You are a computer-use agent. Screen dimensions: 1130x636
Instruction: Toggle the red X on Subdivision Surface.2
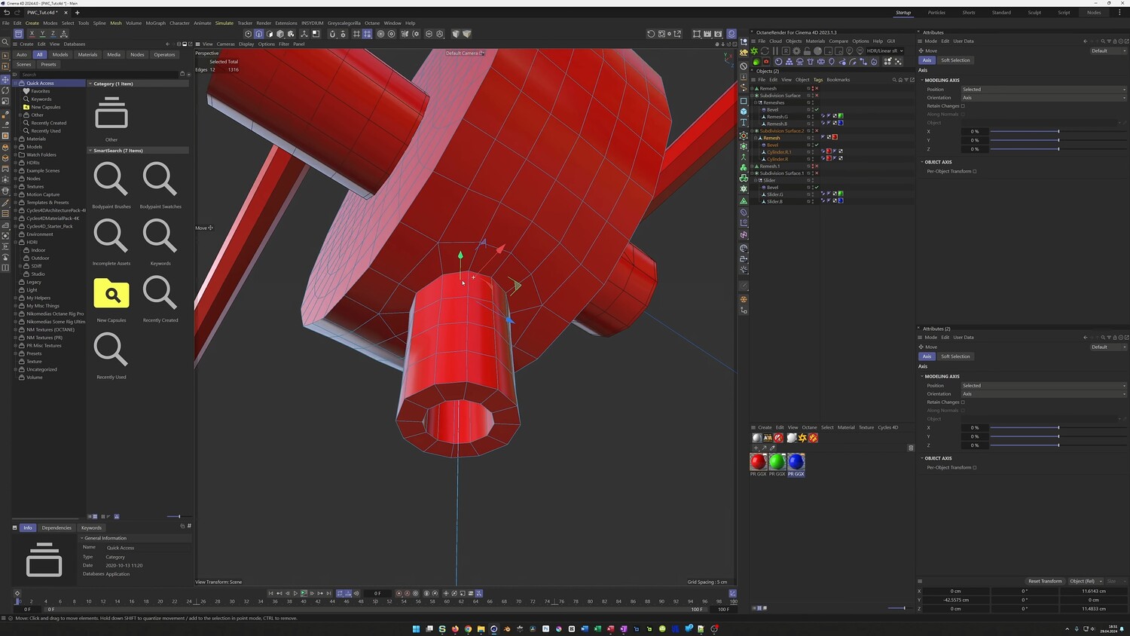pyautogui.click(x=816, y=131)
